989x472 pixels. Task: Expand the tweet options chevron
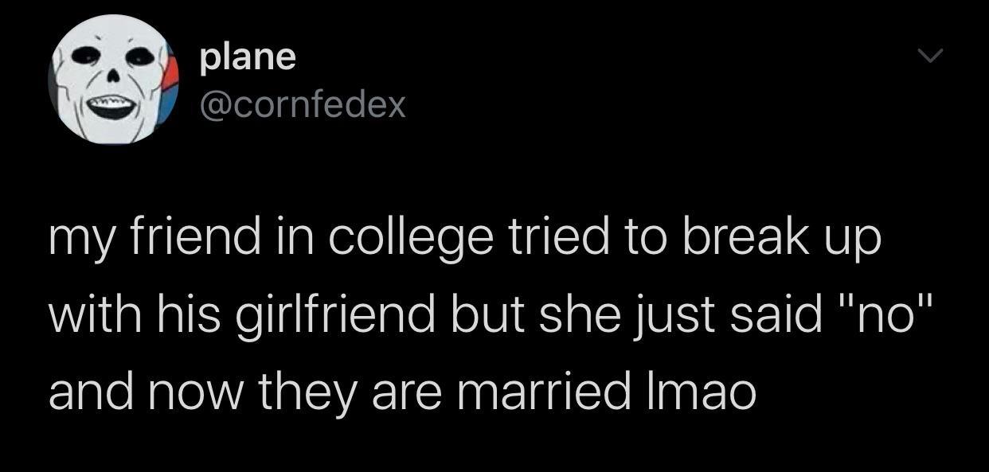tap(928, 57)
